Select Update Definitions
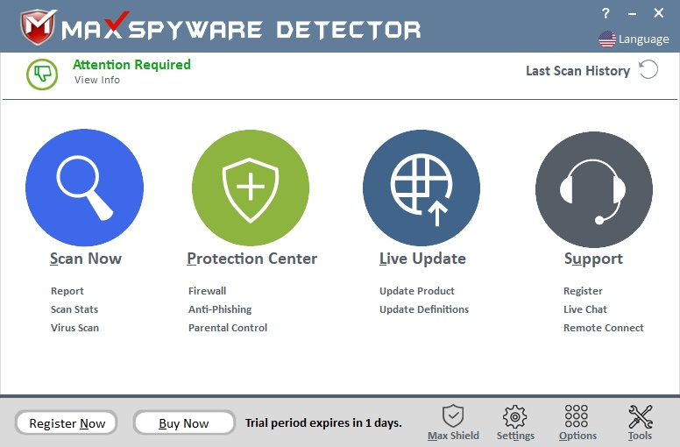The width and height of the screenshot is (680, 447). click(x=424, y=309)
